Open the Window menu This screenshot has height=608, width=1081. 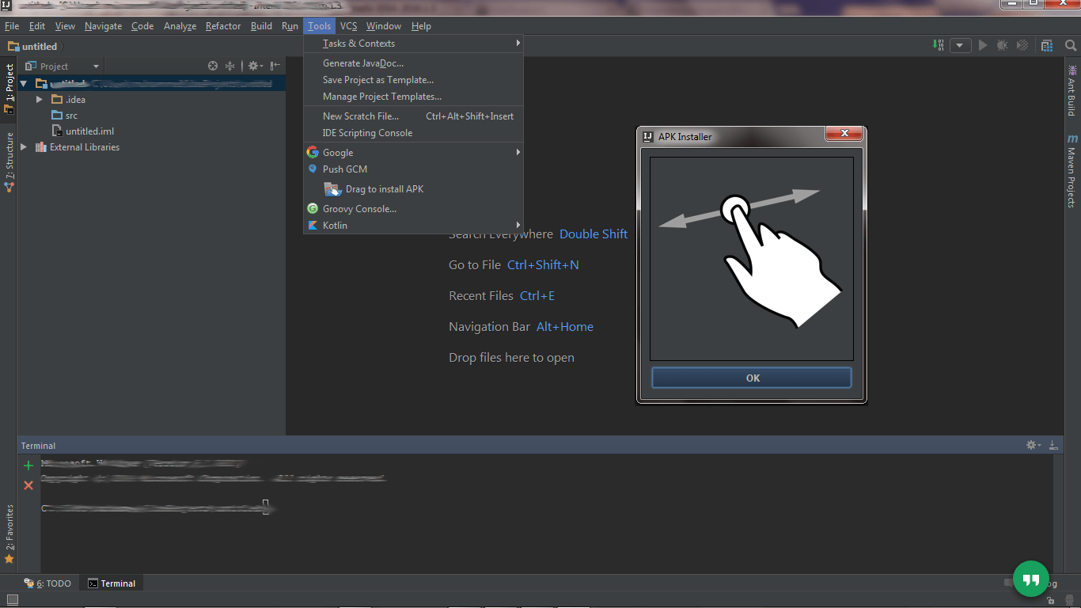pyautogui.click(x=384, y=26)
